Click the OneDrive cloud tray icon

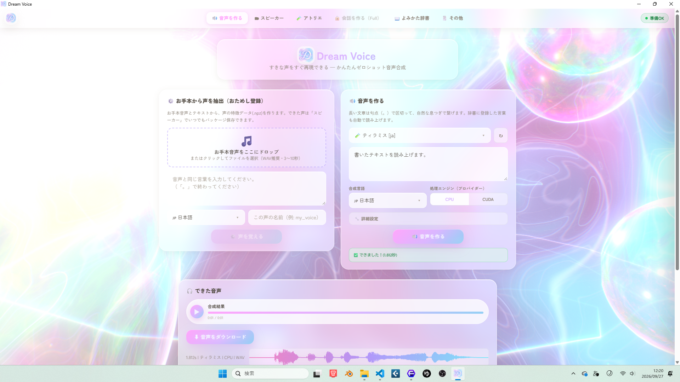pyautogui.click(x=585, y=374)
